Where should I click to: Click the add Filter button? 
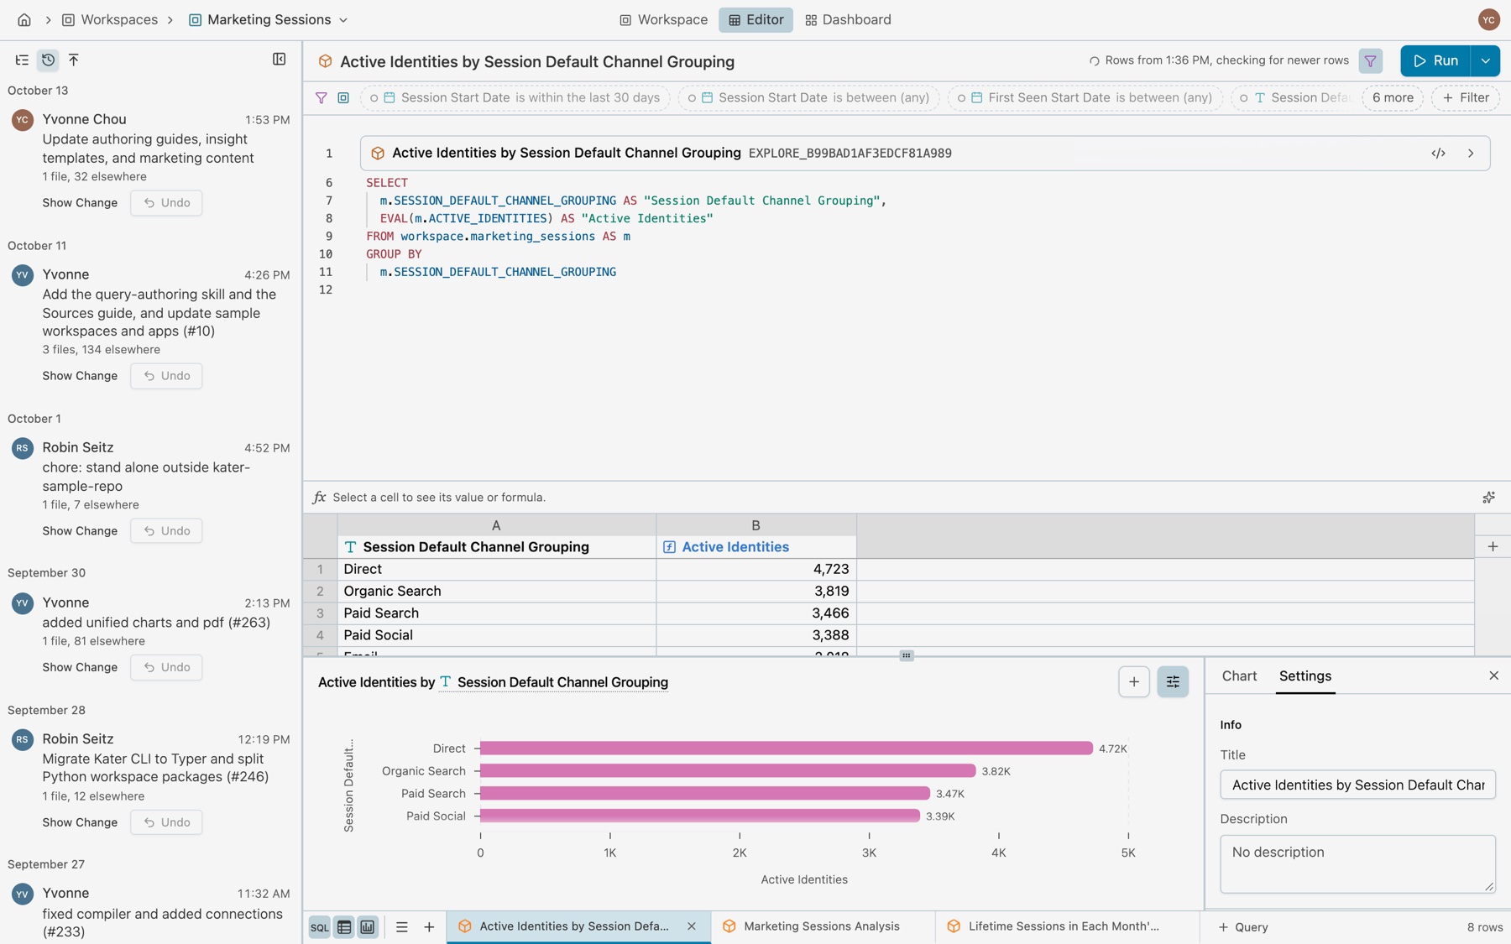tap(1466, 97)
